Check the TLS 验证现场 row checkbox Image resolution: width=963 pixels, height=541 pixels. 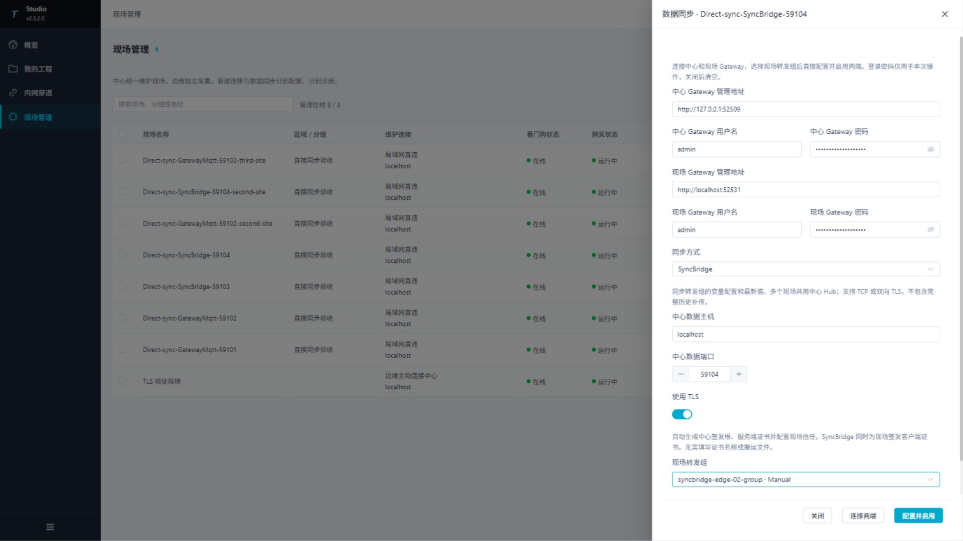(x=122, y=381)
